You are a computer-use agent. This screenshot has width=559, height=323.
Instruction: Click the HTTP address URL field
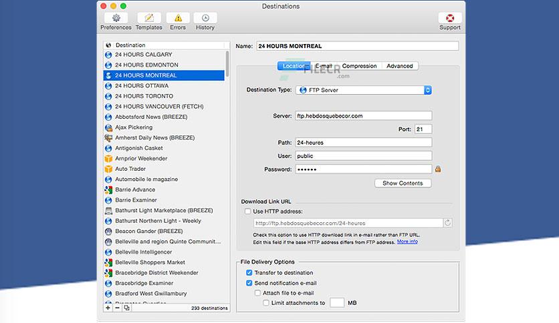click(x=348, y=223)
